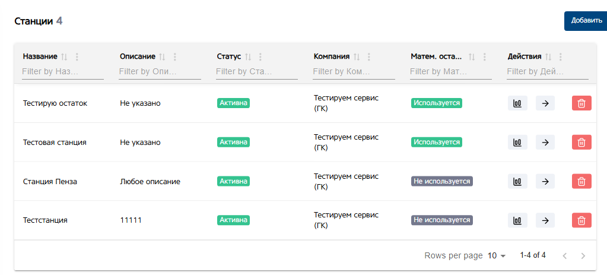Open statistics chart for Тестирую остаток station
Image resolution: width=607 pixels, height=275 pixels.
pyautogui.click(x=517, y=103)
